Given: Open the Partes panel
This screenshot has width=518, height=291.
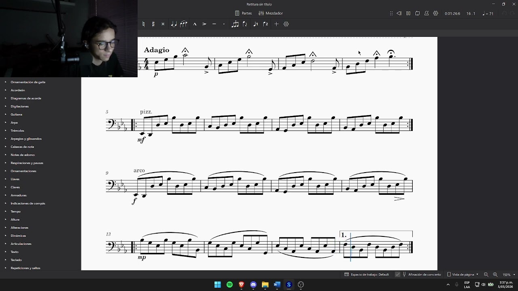Looking at the screenshot, I should tap(243, 13).
